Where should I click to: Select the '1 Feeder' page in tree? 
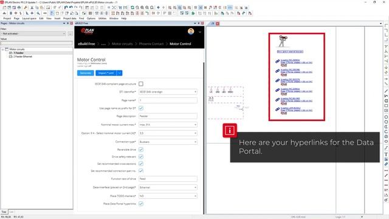(x=18, y=53)
